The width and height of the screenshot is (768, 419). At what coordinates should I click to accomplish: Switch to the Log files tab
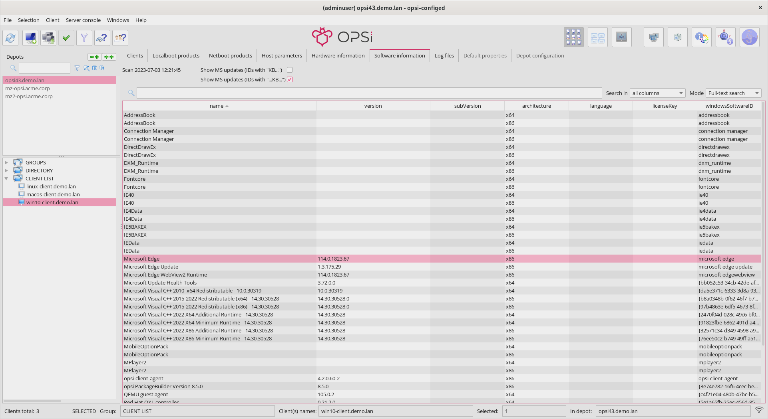444,55
